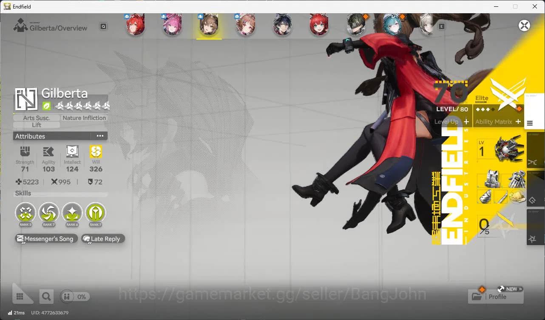Expand Attributes details with the three dots
The image size is (545, 320).
tap(100, 136)
